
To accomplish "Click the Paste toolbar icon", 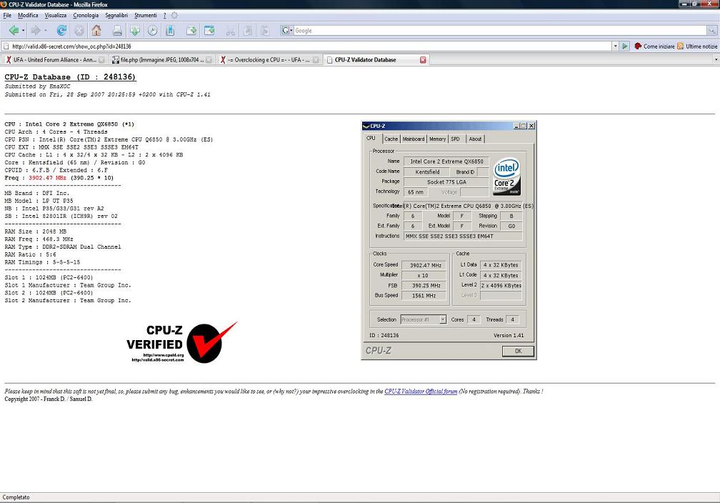I will coord(265,30).
